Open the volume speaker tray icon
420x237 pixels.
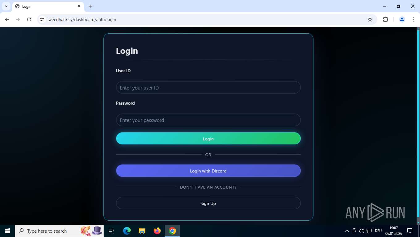point(362,231)
